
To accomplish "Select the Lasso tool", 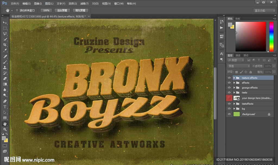I will [5, 34].
